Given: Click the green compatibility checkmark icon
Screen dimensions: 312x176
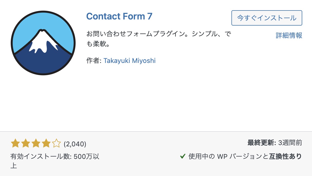Looking at the screenshot, I should click(183, 156).
